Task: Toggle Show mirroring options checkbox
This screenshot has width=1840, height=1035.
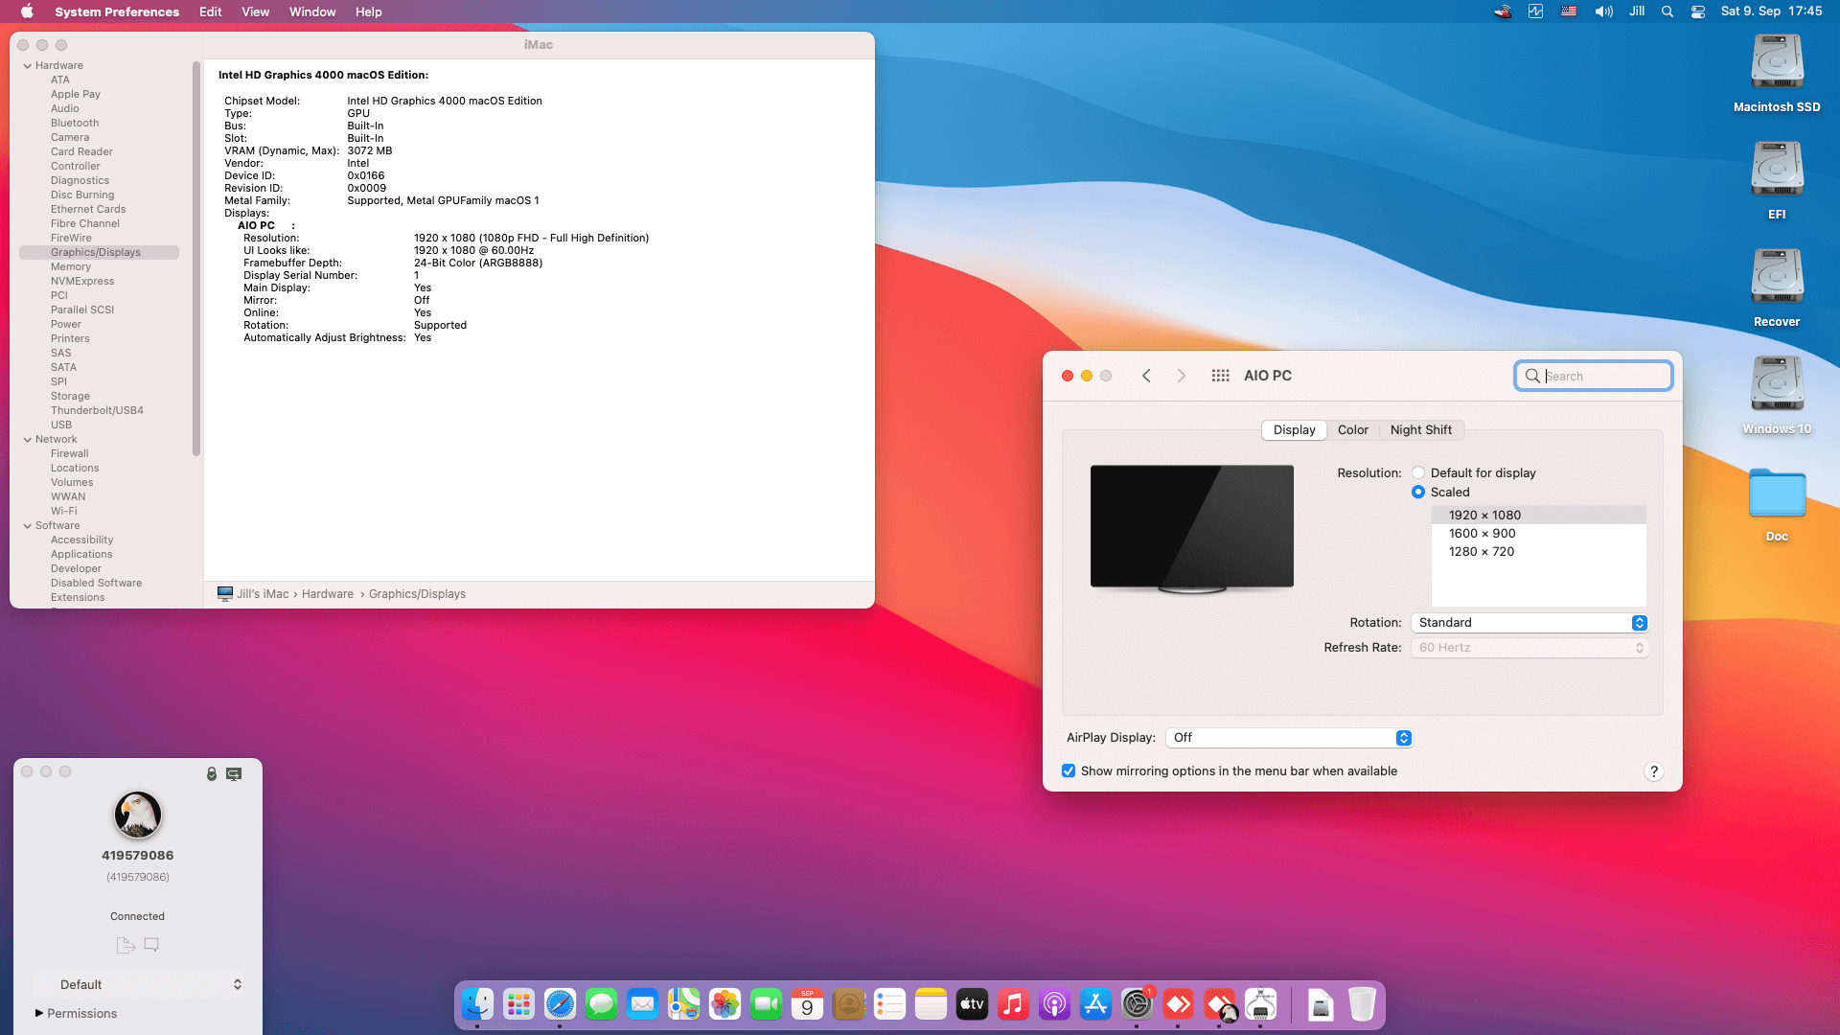Action: [x=1069, y=770]
